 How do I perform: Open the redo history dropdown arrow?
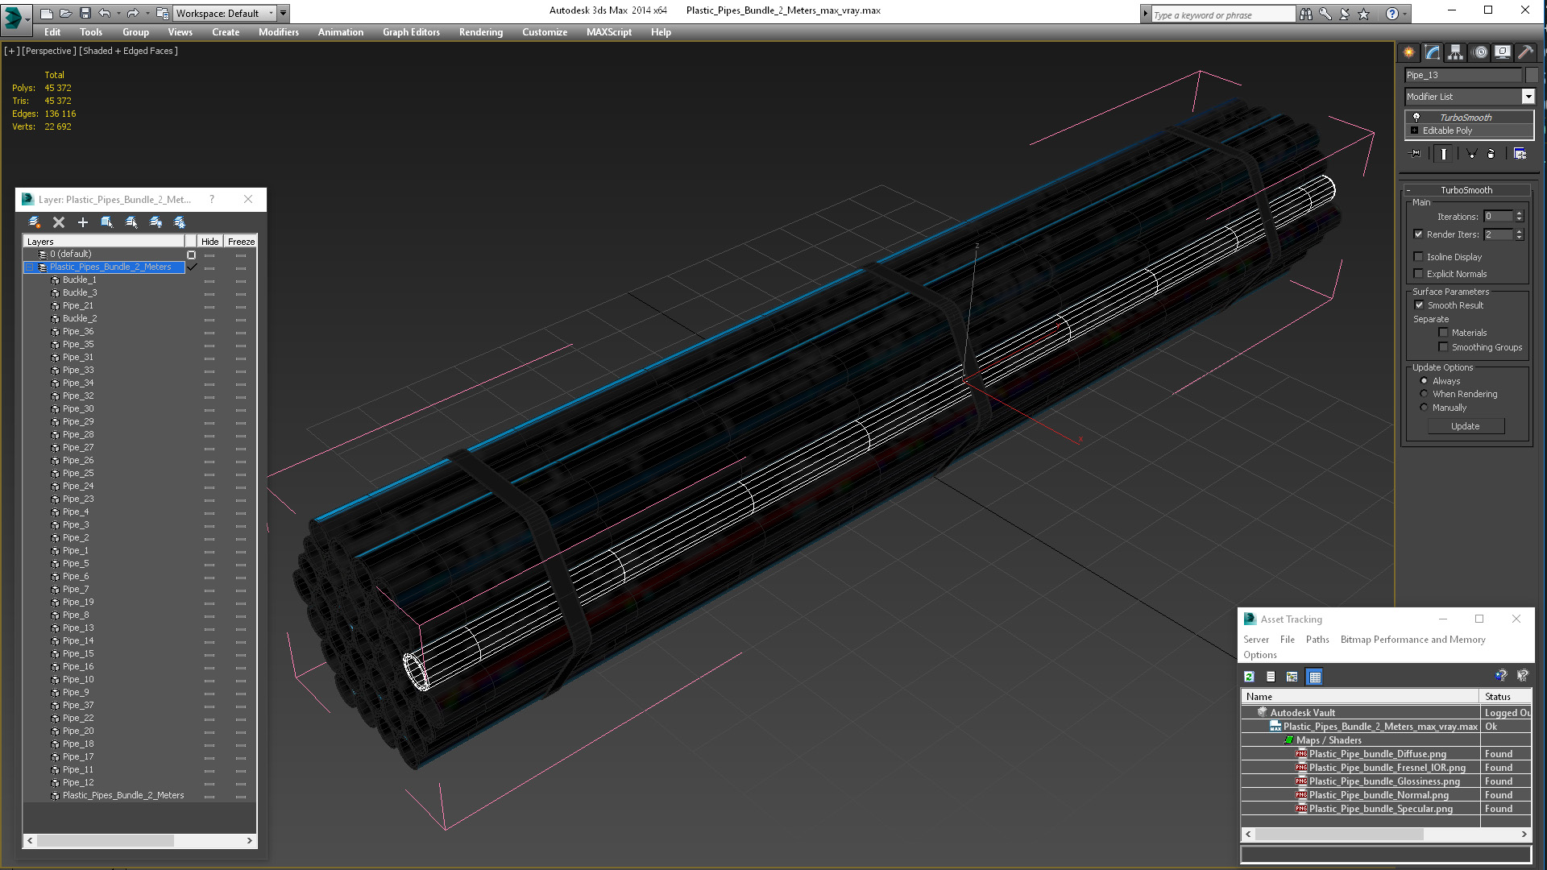147,13
